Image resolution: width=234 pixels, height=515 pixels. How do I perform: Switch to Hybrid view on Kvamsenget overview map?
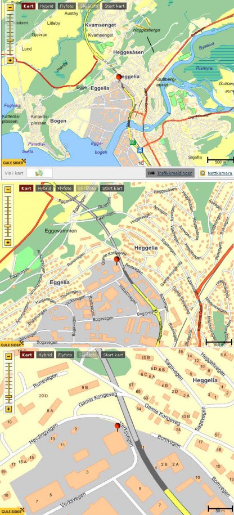point(46,6)
